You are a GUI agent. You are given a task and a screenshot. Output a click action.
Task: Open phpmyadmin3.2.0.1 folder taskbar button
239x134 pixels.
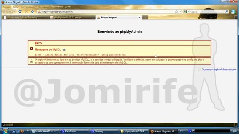[x=133, y=131]
